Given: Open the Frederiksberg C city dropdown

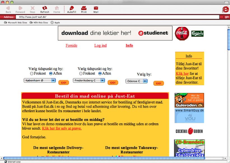Looking at the screenshot, I should tap(89, 80).
